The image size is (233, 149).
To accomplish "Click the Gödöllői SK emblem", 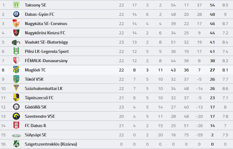I will [16, 107].
